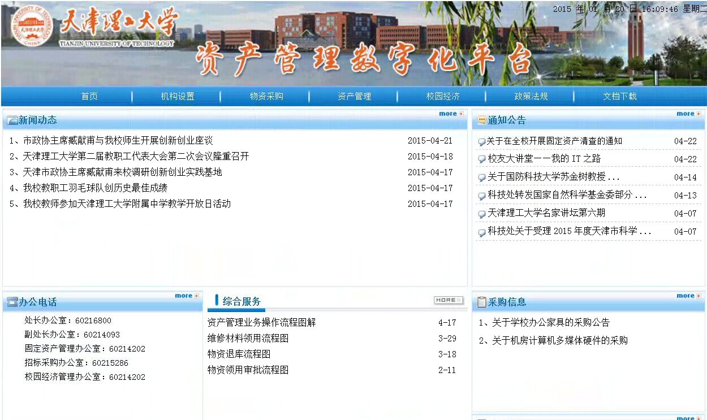Click the 招标采购办公室：60215286 phone entry
Image resolution: width=707 pixels, height=420 pixels.
[76, 363]
